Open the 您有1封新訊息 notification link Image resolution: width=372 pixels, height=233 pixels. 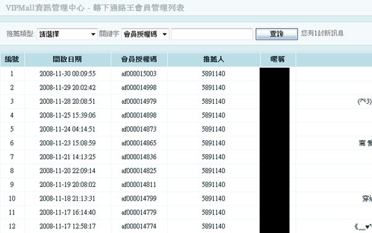(322, 33)
